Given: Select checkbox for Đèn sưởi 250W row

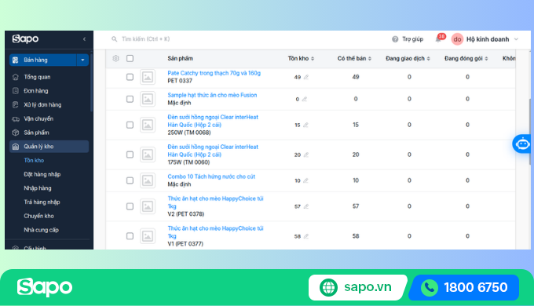Looking at the screenshot, I should click(130, 125).
